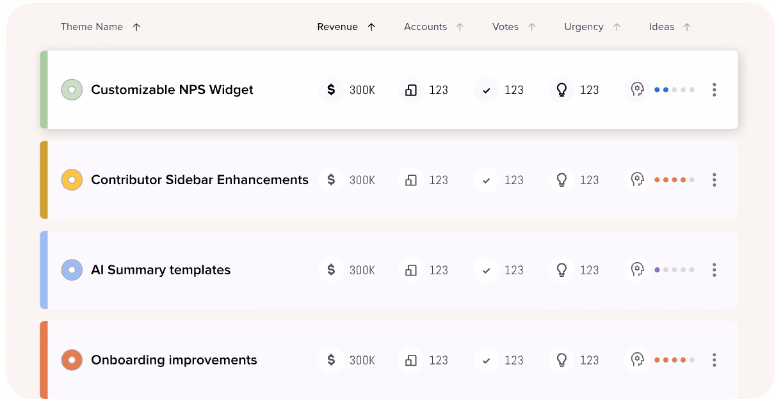Click urgency count 123 for AI Summary templates

coord(590,270)
